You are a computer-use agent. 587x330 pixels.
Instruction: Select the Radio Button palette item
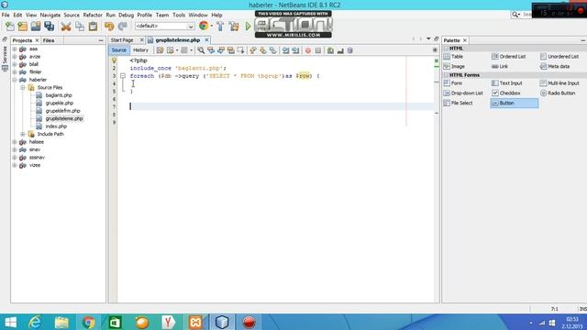point(557,93)
